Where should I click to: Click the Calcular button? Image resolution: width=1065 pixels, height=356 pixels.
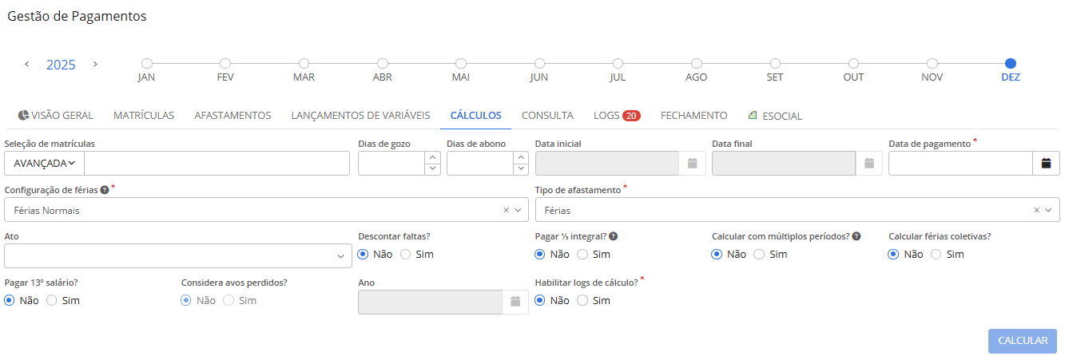[x=1023, y=341]
